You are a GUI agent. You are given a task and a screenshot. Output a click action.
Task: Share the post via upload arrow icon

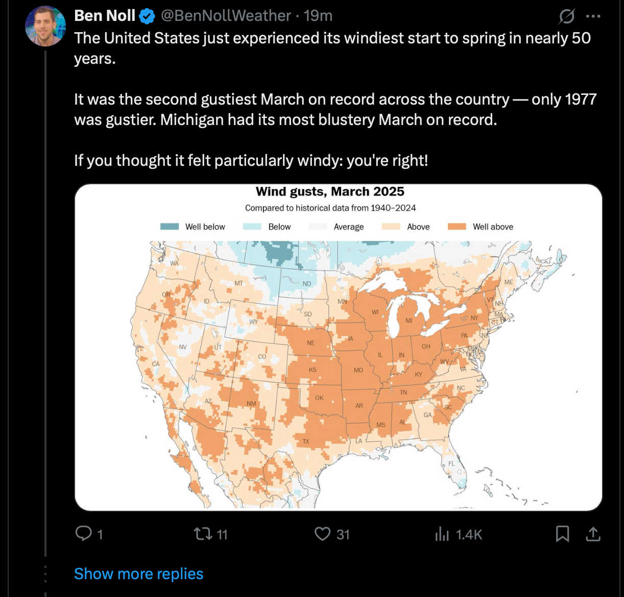coord(593,534)
